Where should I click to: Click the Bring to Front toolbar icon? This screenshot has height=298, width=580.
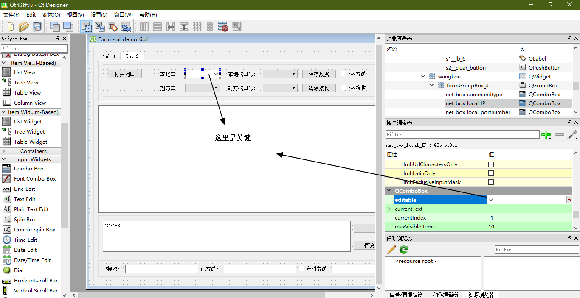tap(68, 27)
